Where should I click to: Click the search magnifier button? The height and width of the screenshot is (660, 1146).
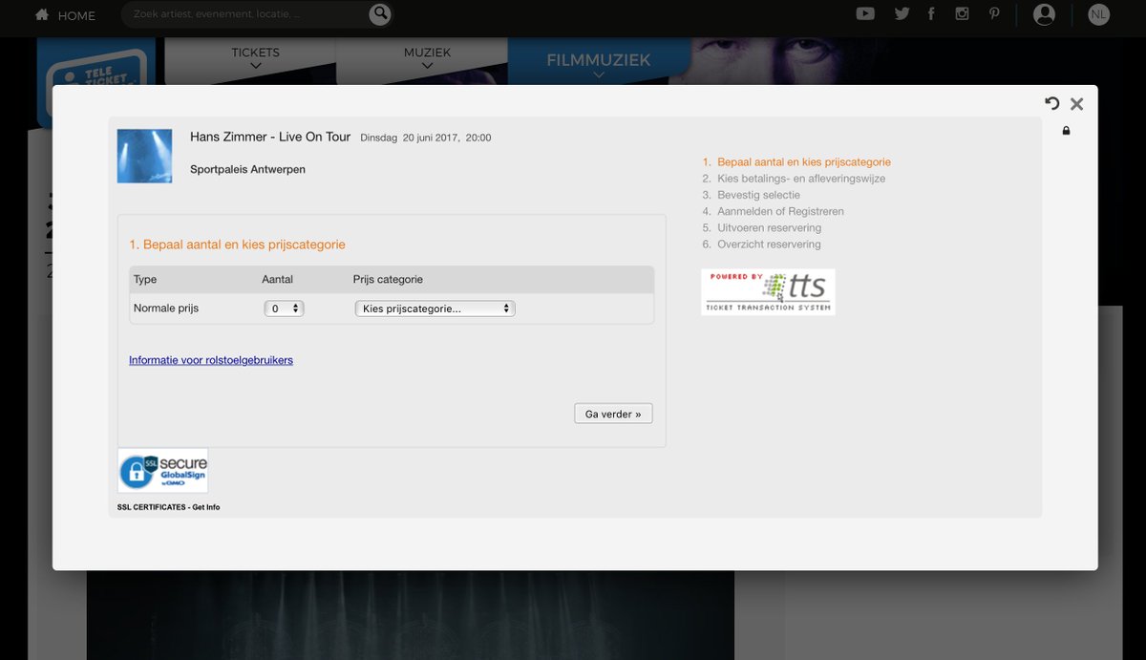tap(380, 13)
